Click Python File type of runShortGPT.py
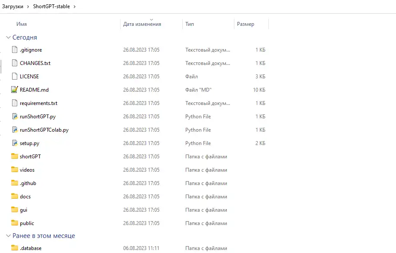Screen dimensions: 396x253 tap(198, 117)
